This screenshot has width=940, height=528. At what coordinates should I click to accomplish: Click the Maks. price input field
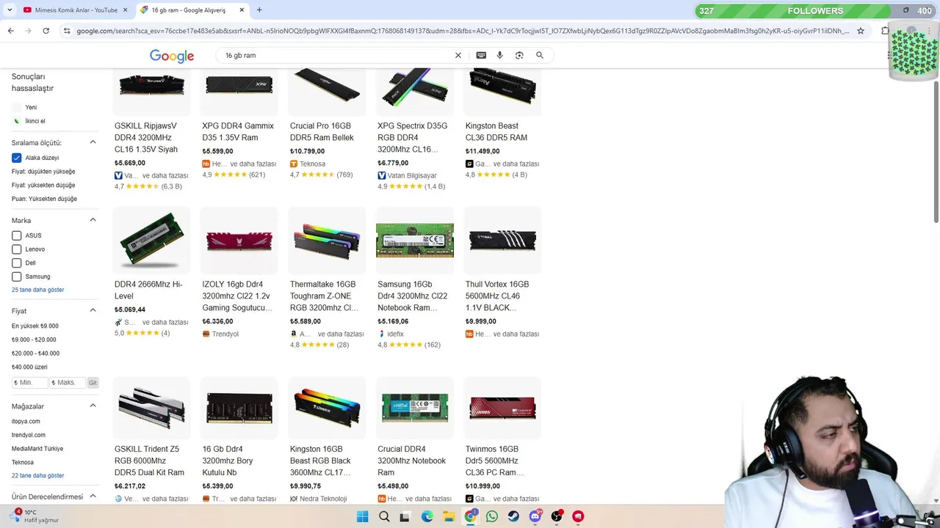click(x=68, y=383)
